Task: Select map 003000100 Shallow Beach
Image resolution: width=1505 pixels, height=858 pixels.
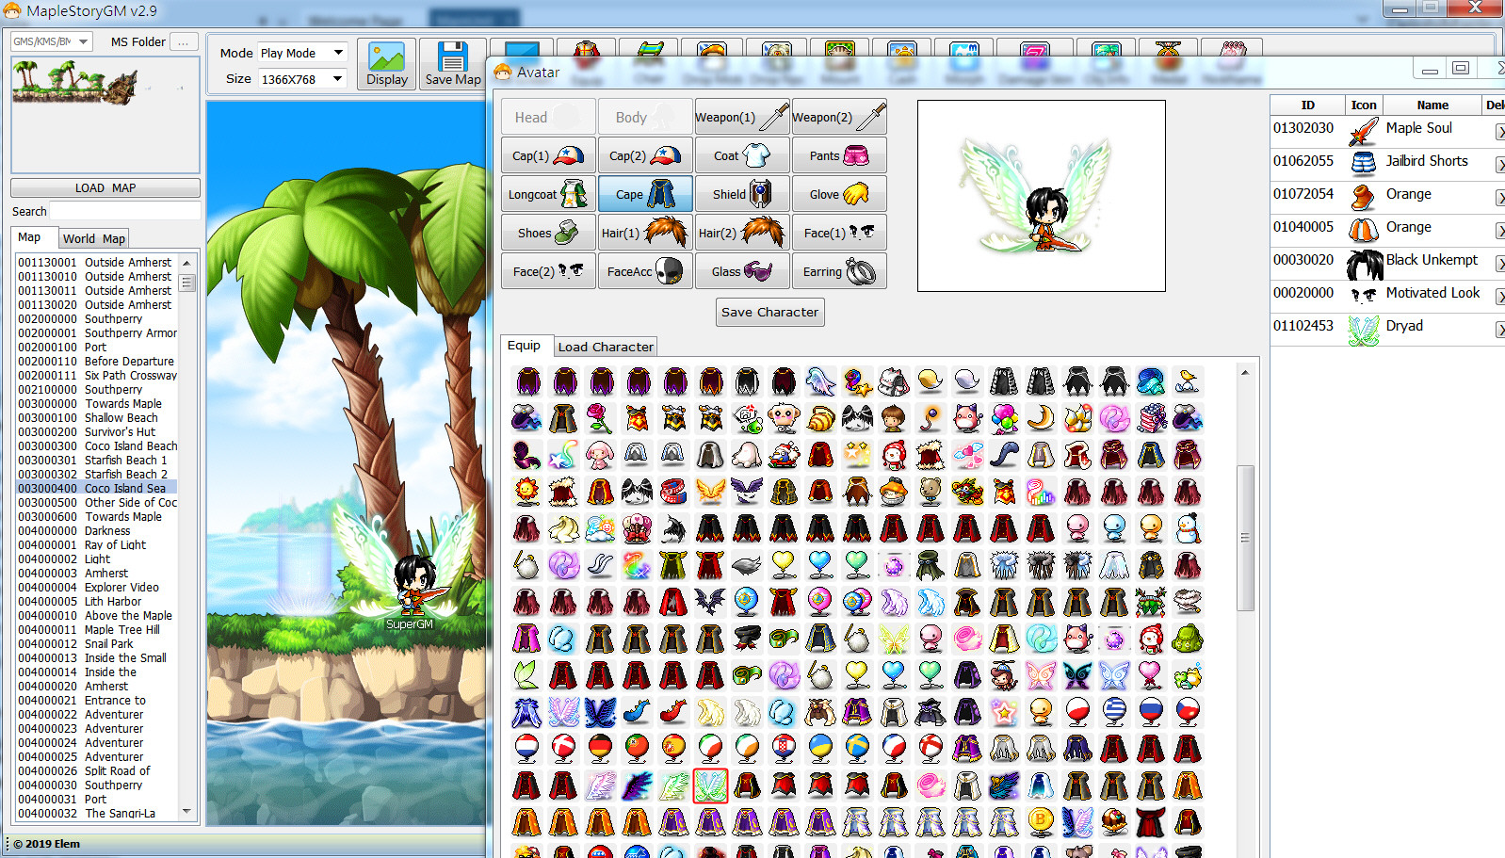Action: click(x=97, y=417)
